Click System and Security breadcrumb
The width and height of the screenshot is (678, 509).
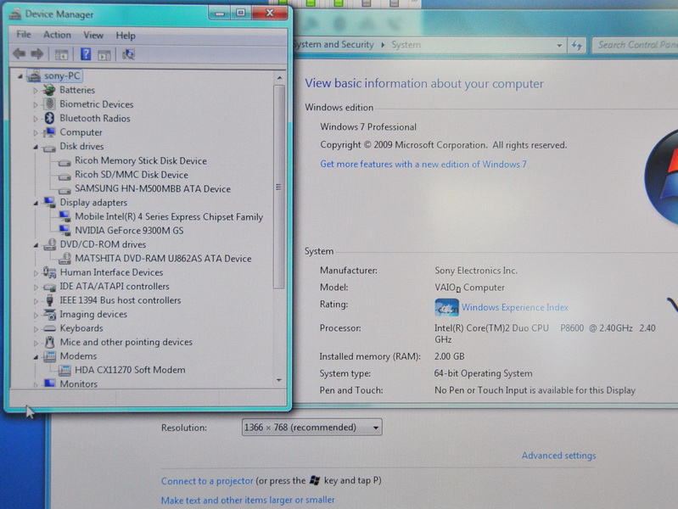333,45
